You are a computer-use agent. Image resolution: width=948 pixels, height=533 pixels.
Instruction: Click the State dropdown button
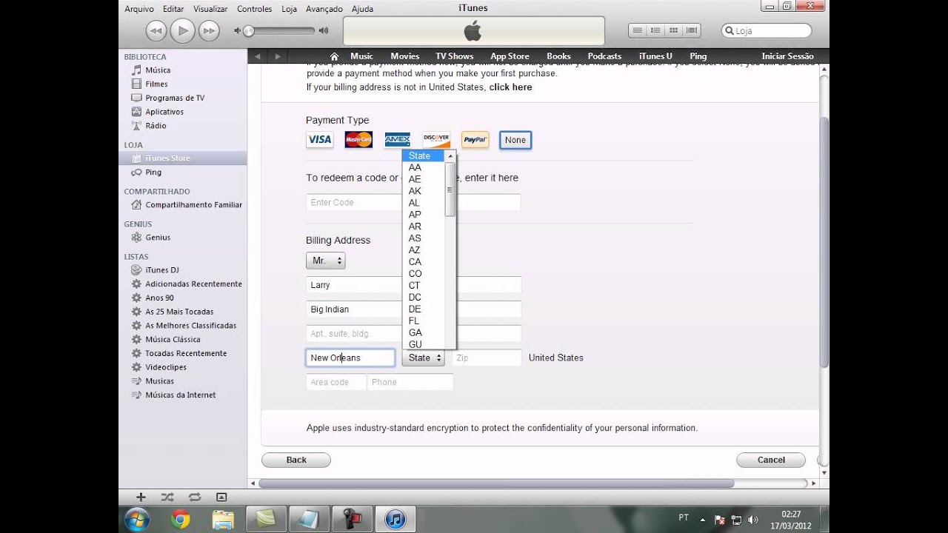pos(423,358)
